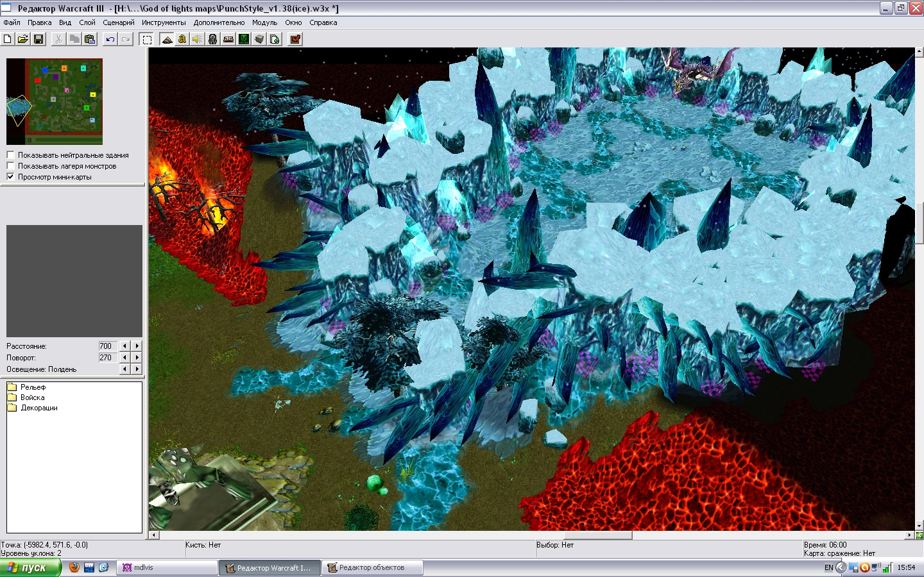The height and width of the screenshot is (577, 924).
Task: Toggle 'Показывать лагеря монстров' checkbox
Action: pyautogui.click(x=10, y=166)
